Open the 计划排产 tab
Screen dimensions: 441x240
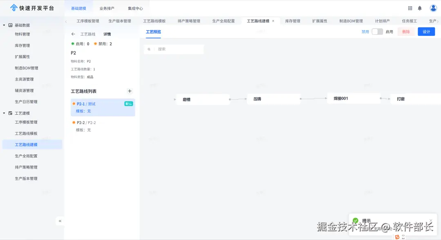coord(382,21)
